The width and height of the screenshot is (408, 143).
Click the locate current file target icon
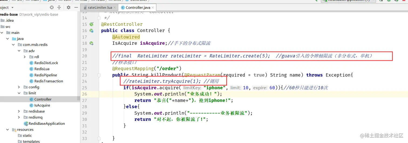tap(52, 8)
